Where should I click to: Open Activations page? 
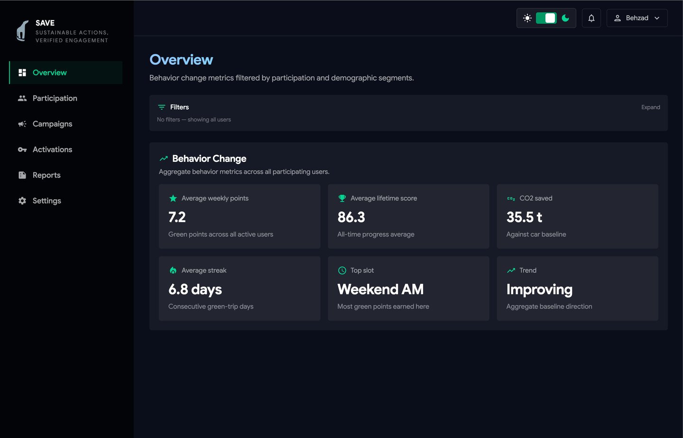point(65,149)
